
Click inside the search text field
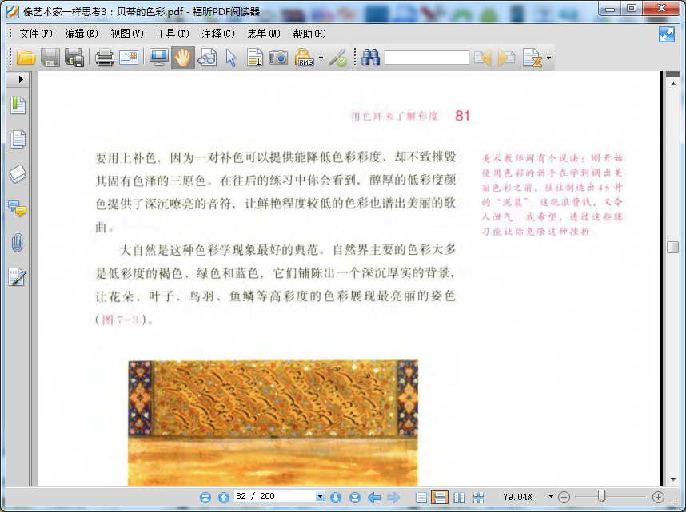pyautogui.click(x=427, y=58)
